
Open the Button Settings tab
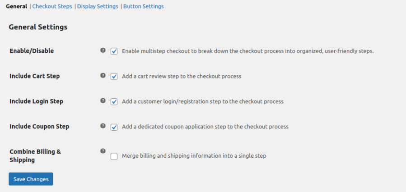coord(144,6)
